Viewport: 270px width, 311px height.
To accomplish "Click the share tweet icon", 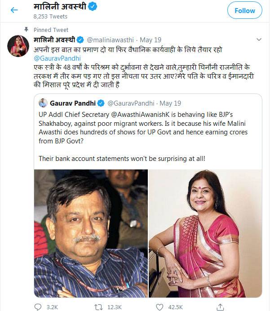I will (x=220, y=307).
